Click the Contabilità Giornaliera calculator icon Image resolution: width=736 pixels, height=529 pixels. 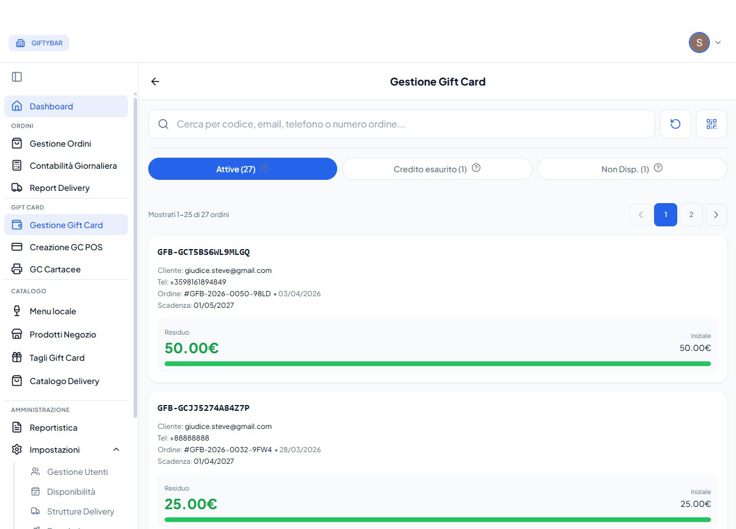pos(17,166)
